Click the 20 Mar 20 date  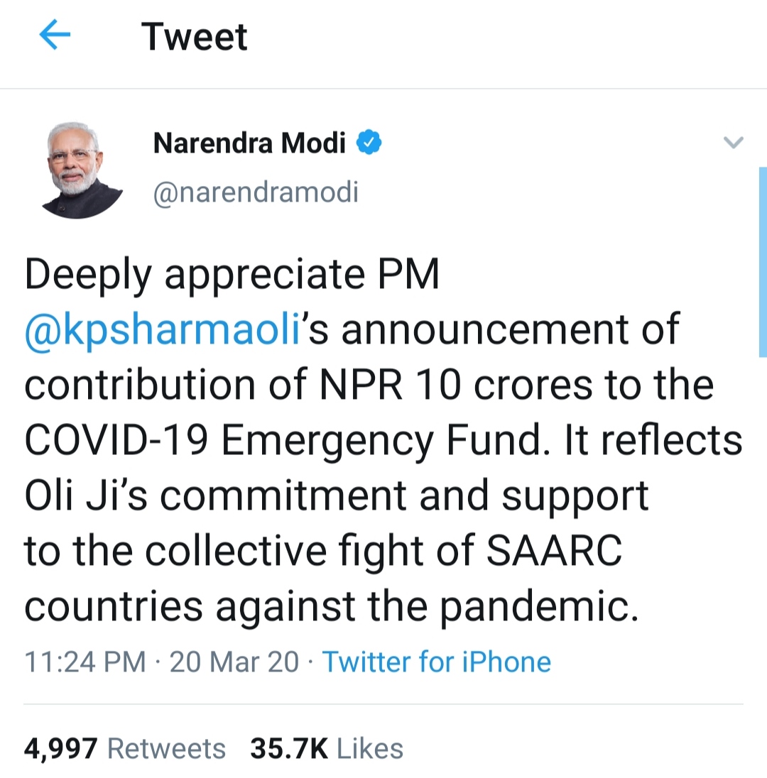coord(234,662)
